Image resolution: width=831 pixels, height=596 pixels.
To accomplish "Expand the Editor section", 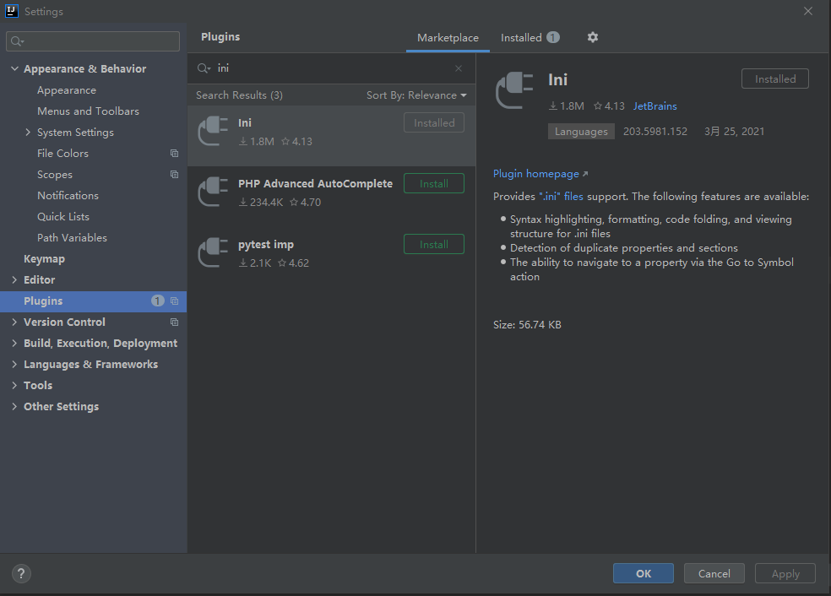I will click(x=15, y=279).
